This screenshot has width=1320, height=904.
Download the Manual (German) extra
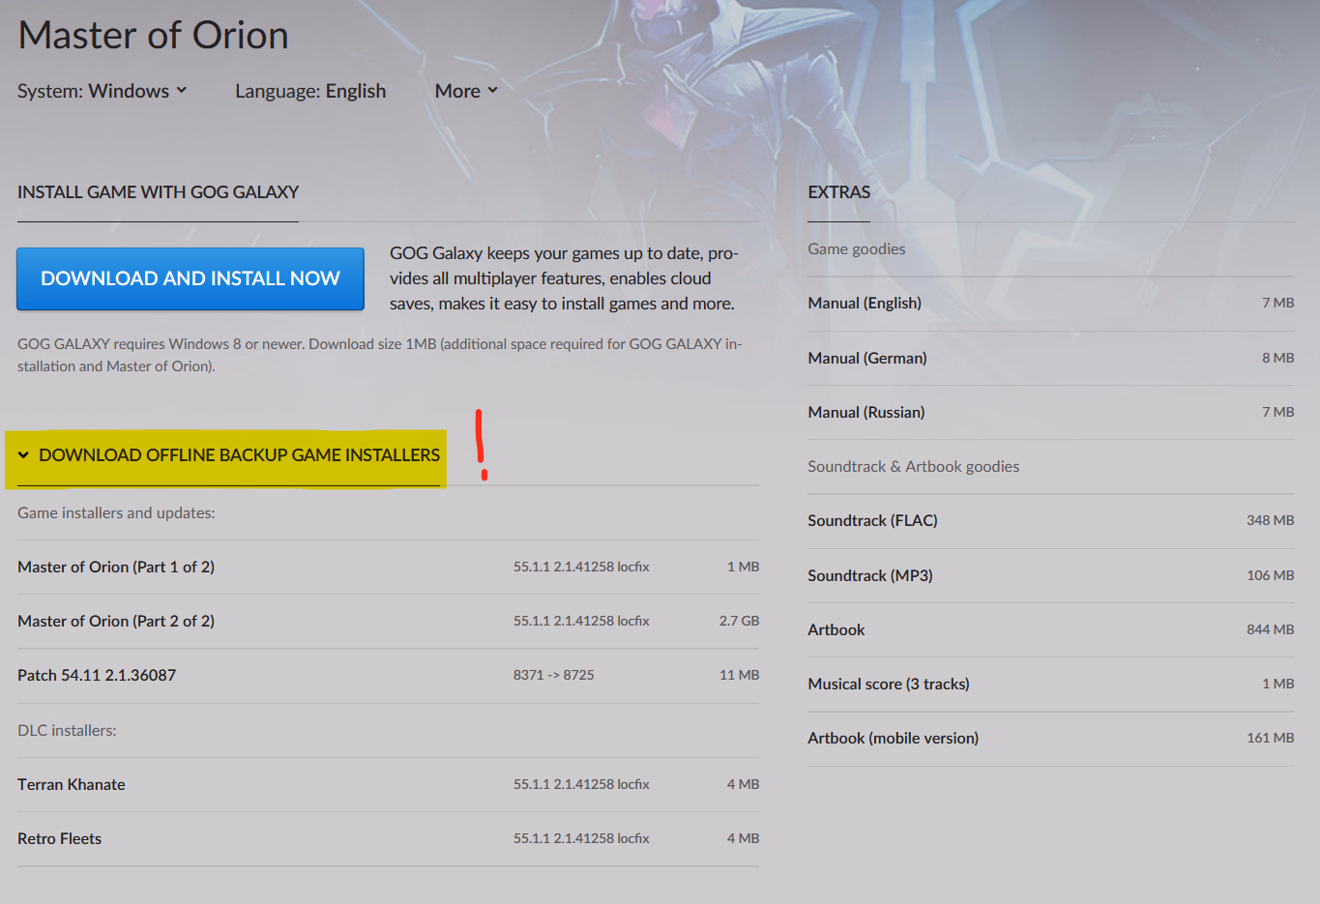(x=867, y=358)
